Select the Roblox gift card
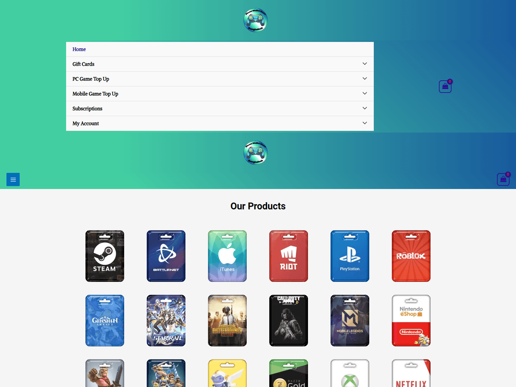Screen dimensions: 516x387 (411, 256)
